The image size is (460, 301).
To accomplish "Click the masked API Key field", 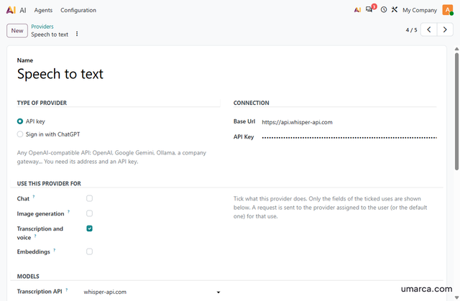I will (x=349, y=137).
